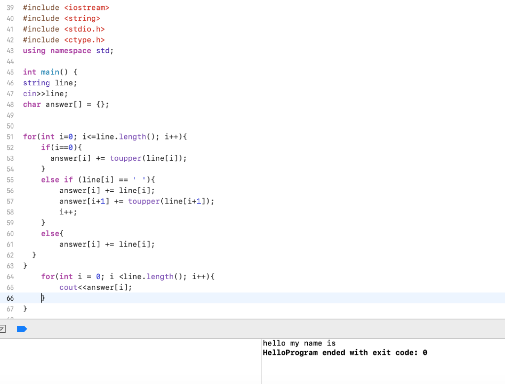
Task: Select the string keyword on line 46
Action: (x=36, y=83)
